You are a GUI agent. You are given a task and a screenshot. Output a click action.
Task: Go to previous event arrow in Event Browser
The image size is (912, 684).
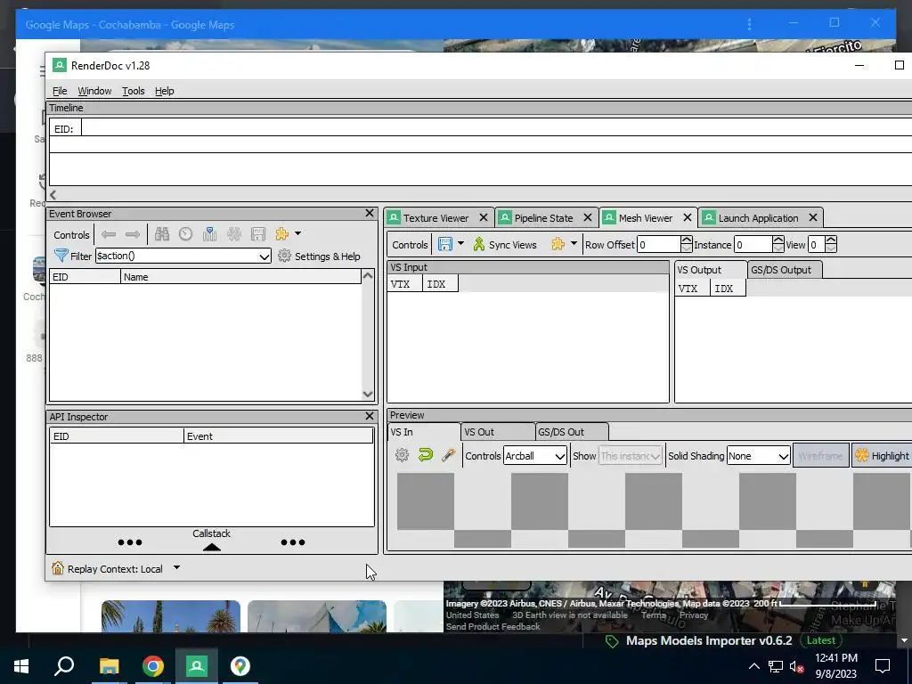(x=108, y=234)
